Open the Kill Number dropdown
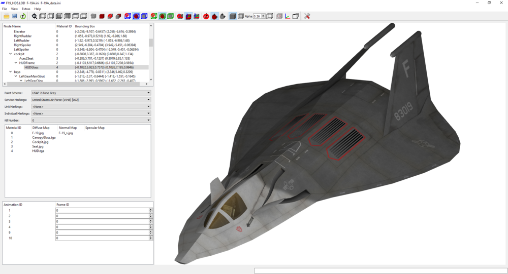The height and width of the screenshot is (274, 508). 91,120
